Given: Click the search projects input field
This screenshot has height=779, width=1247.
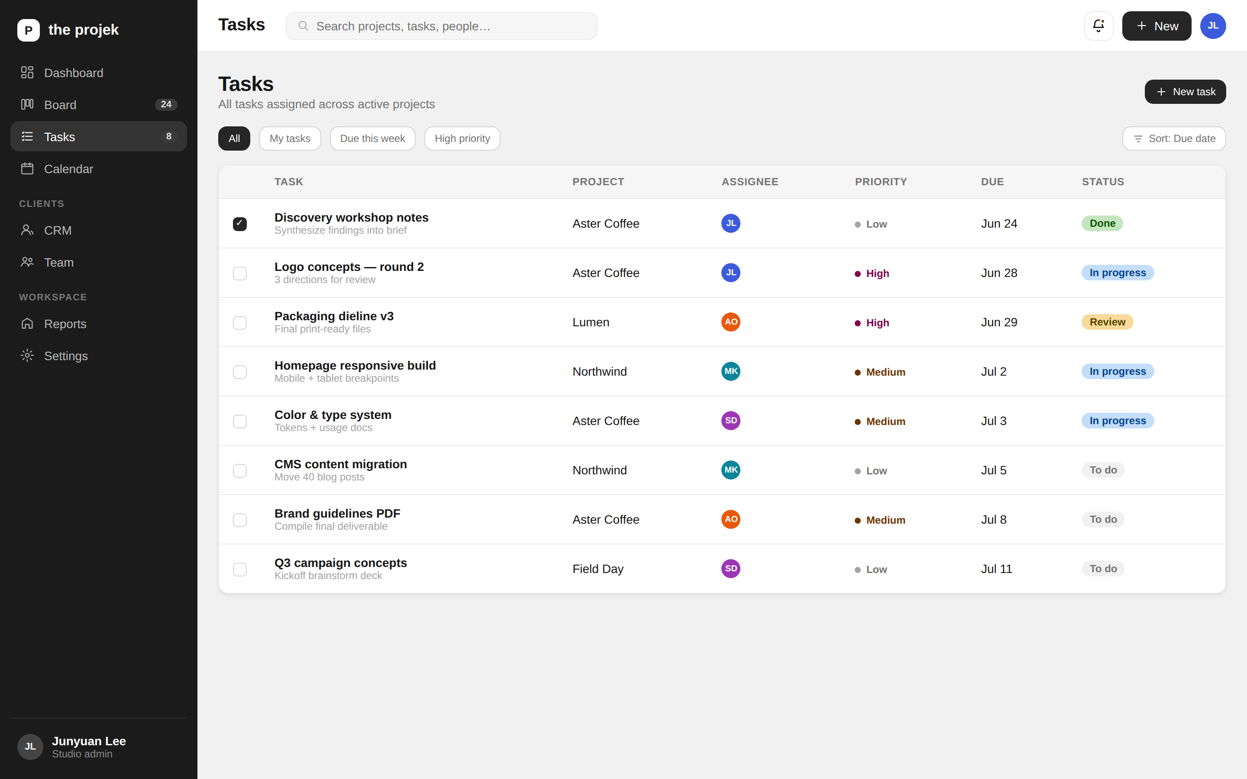Looking at the screenshot, I should coord(442,26).
